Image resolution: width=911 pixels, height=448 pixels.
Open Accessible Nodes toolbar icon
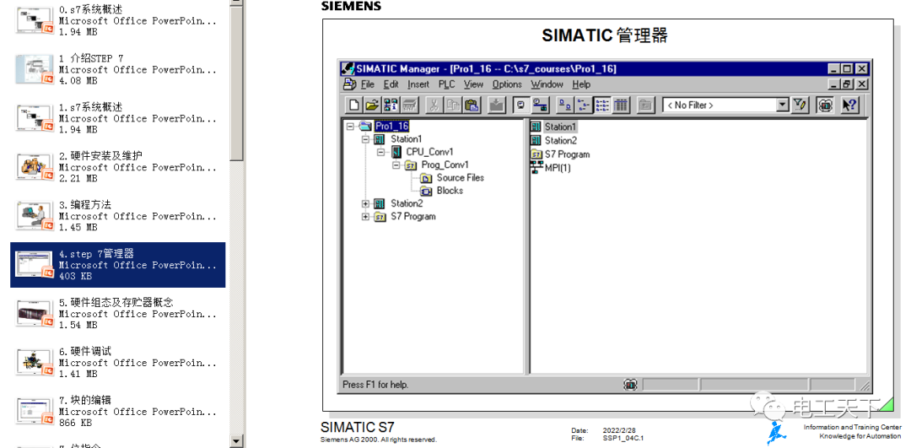[x=391, y=105]
